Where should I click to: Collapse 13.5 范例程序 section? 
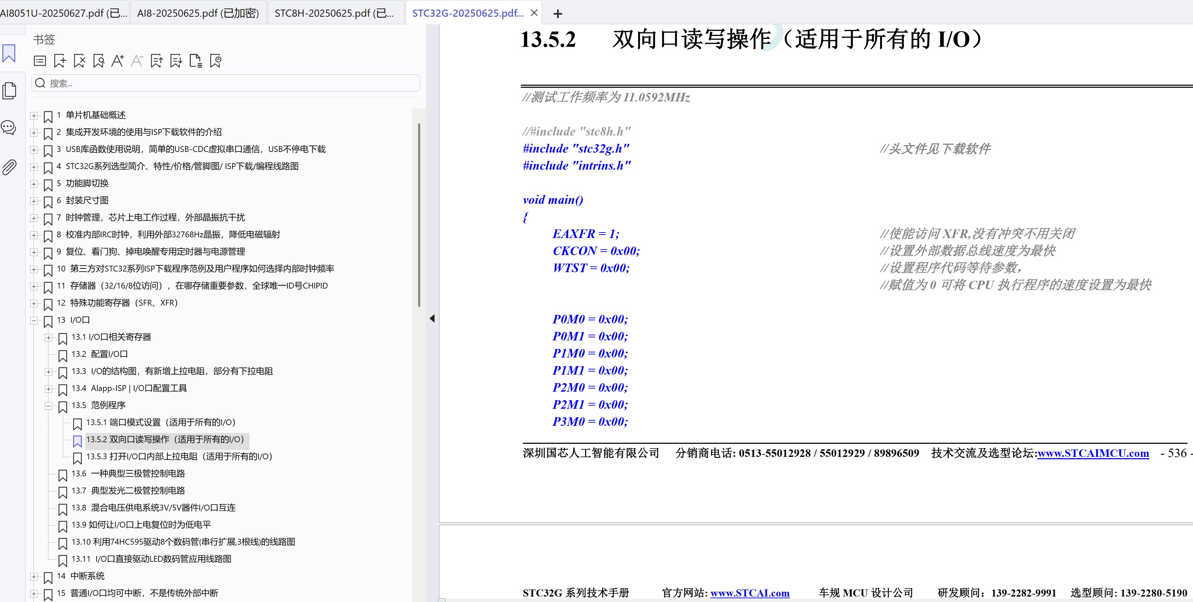coord(48,406)
